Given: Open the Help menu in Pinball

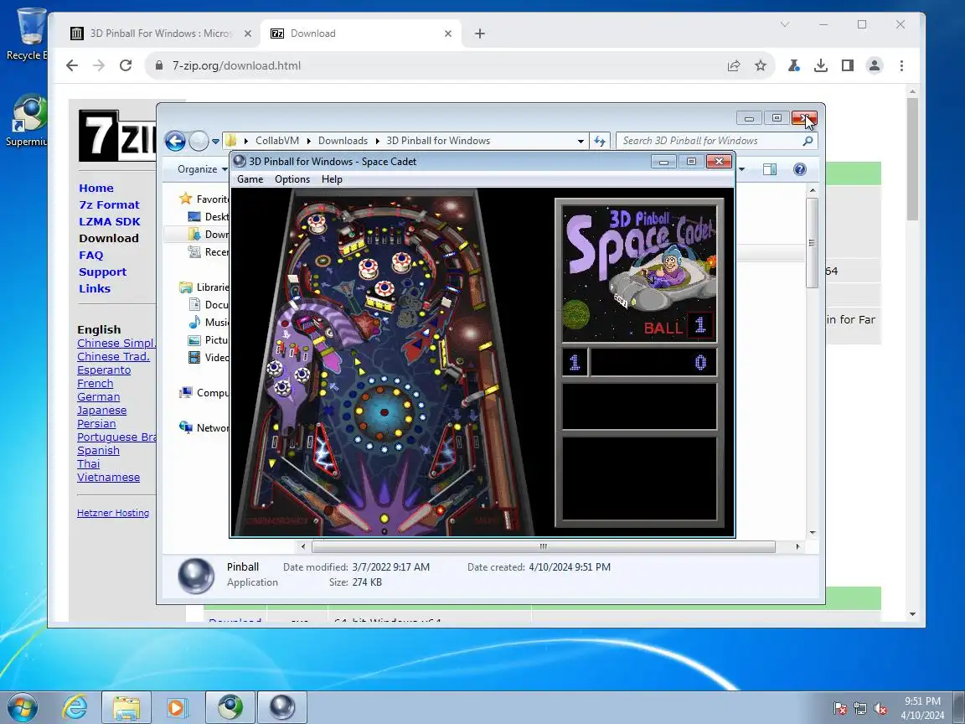Looking at the screenshot, I should (332, 179).
